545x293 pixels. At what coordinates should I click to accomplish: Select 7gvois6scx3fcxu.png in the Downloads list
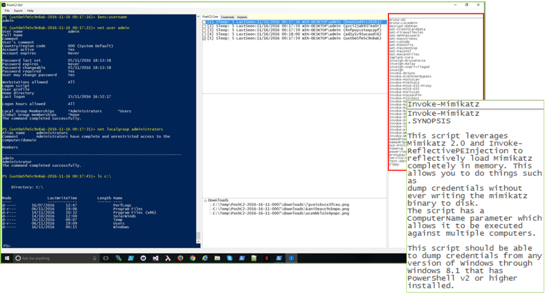279,204
